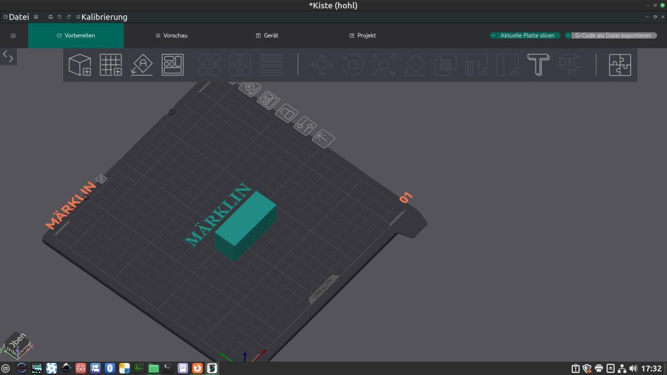Expand the collapsed sidebar panel
Screen dimensions: 667x375
[x=8, y=56]
